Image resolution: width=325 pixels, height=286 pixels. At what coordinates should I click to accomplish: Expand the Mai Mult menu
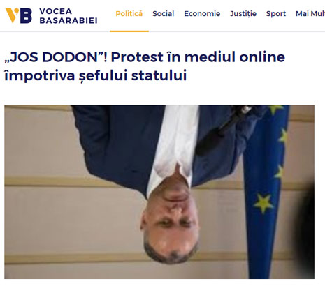(x=310, y=14)
